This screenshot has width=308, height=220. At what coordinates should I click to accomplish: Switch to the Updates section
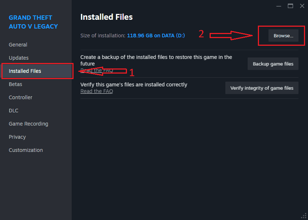pos(19,58)
